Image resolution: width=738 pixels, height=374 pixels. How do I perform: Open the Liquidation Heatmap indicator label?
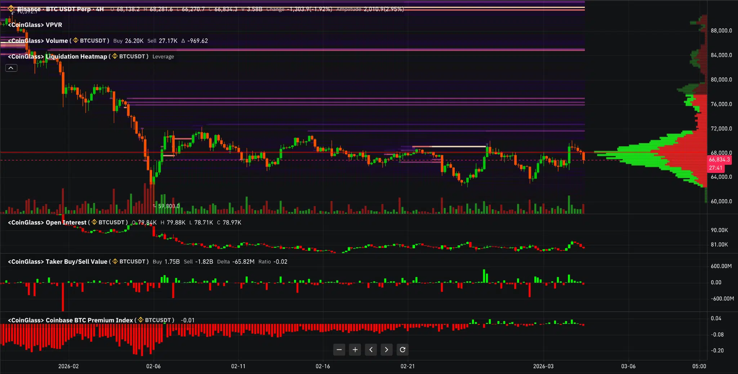(58, 57)
